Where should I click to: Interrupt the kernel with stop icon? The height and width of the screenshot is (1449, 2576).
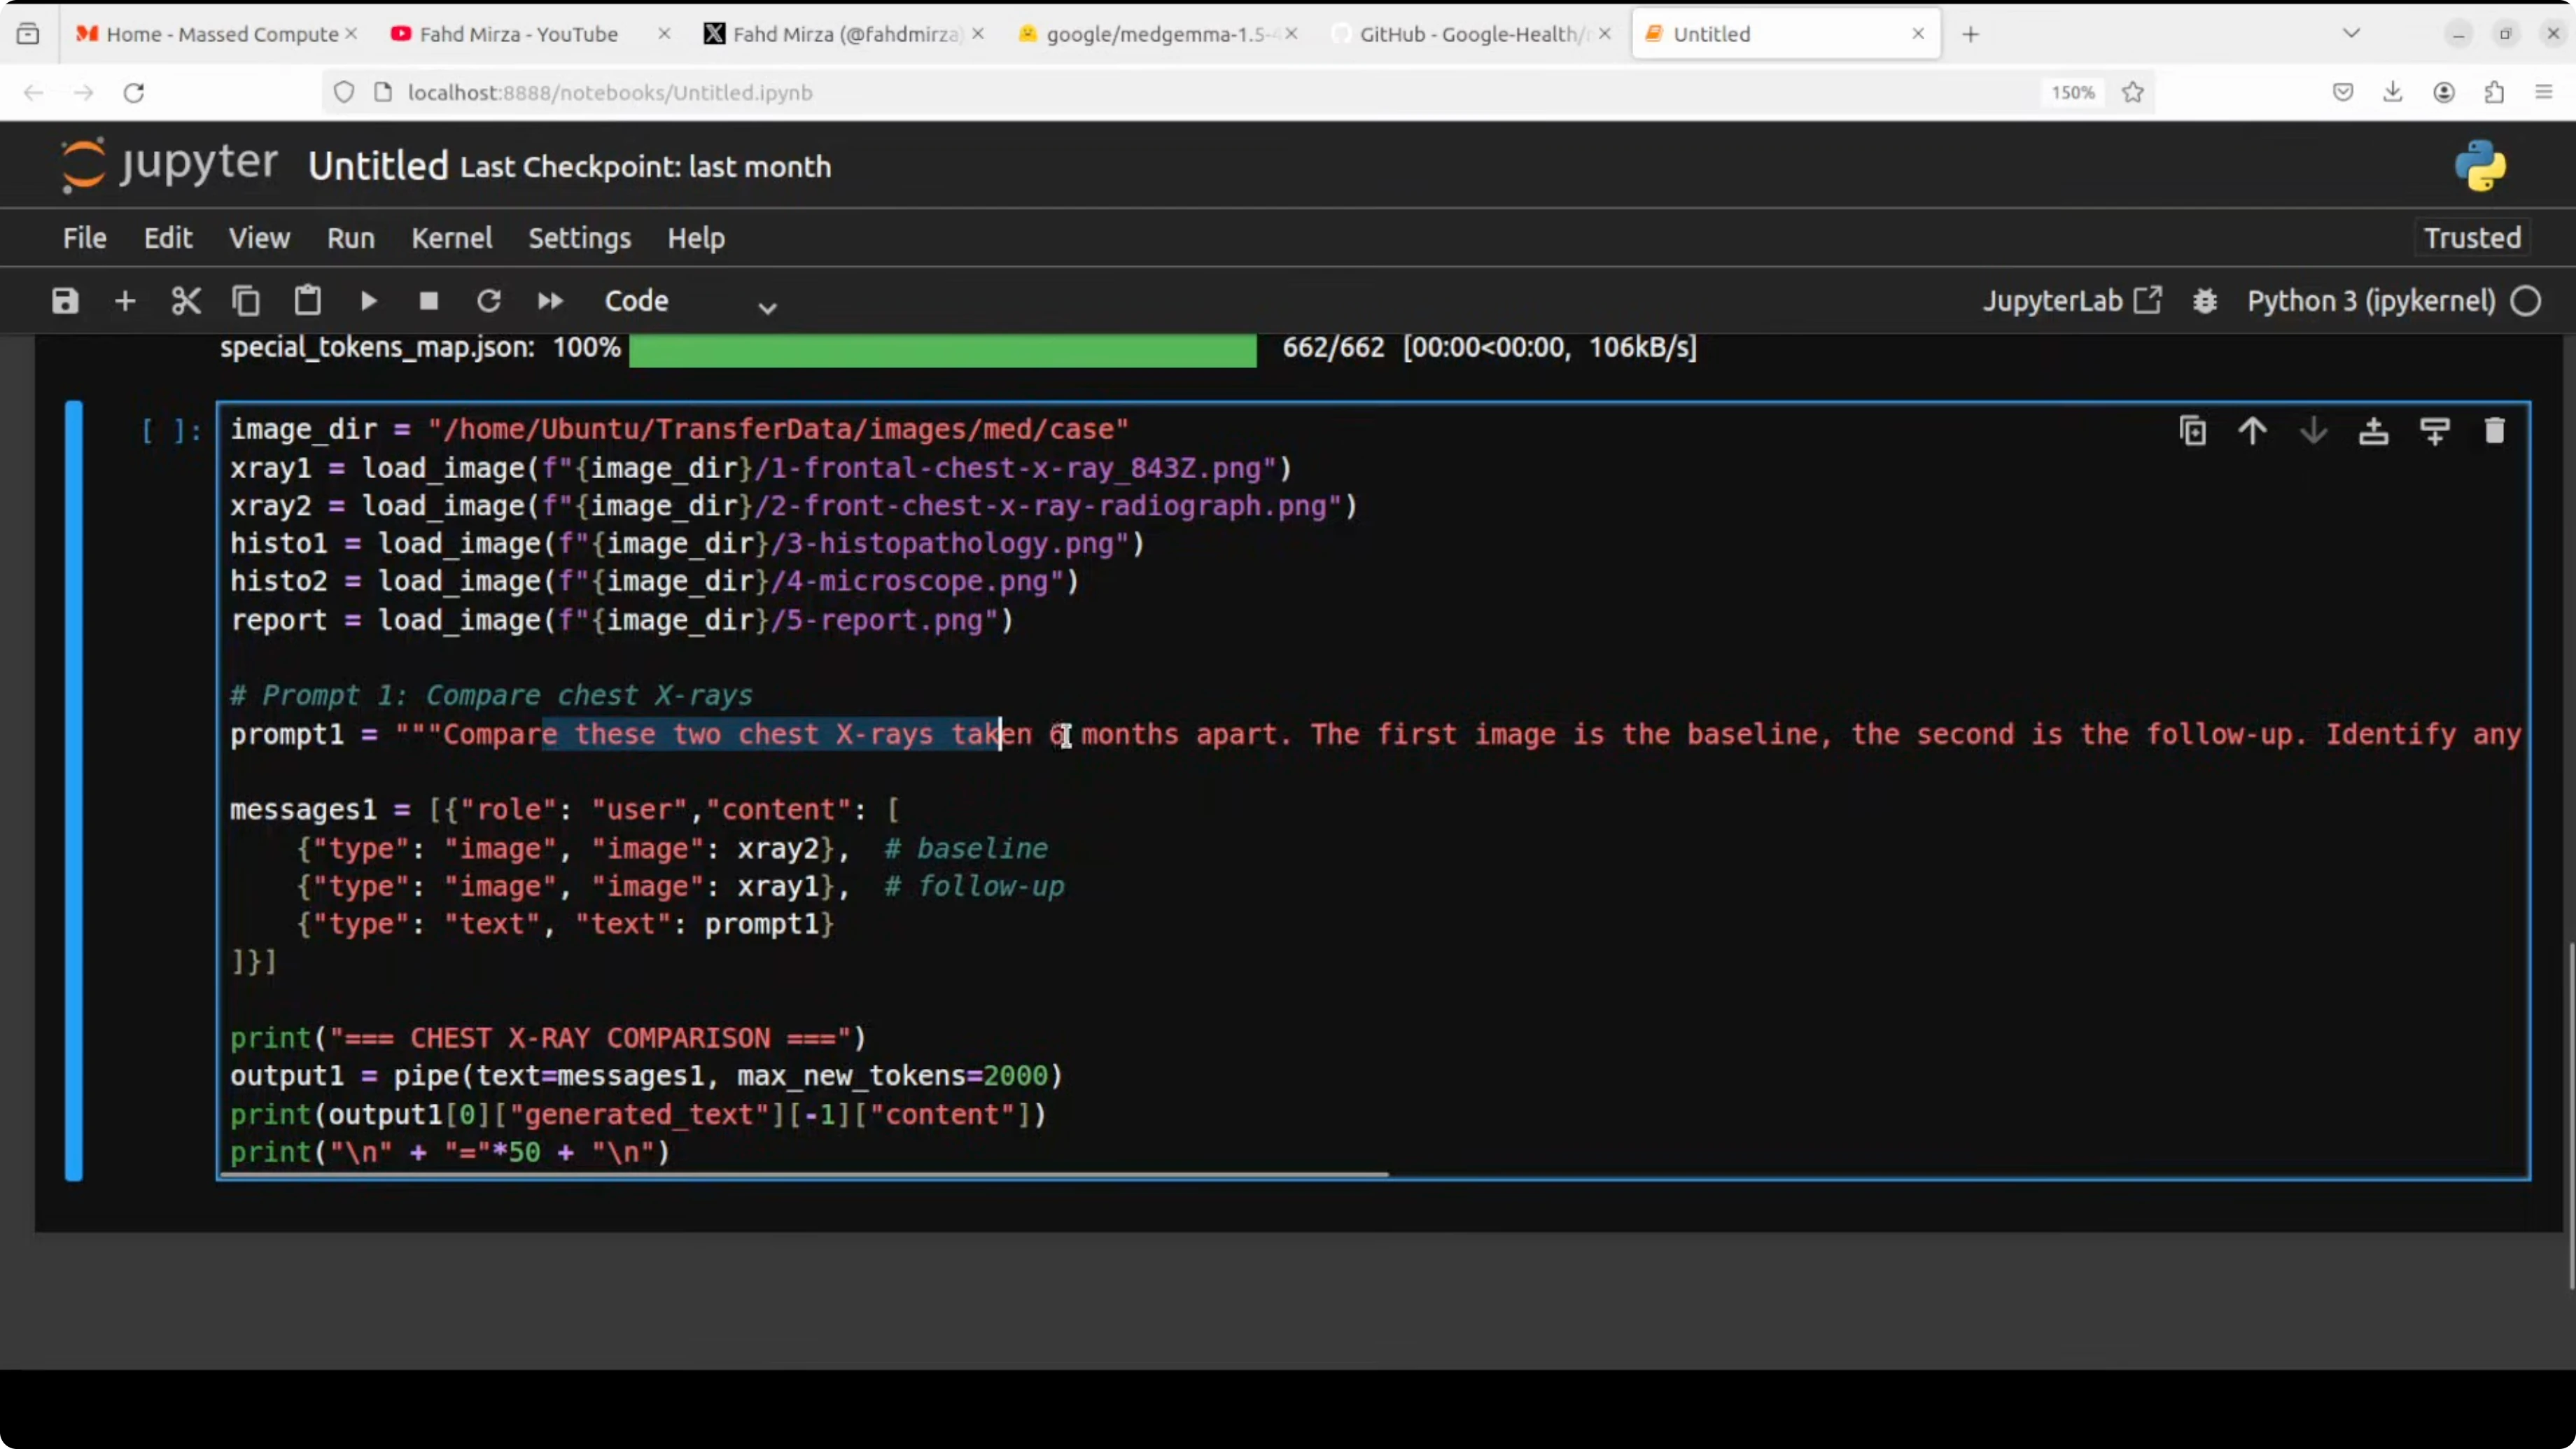click(429, 301)
